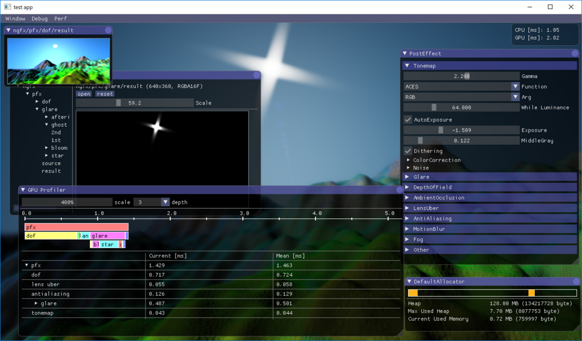
Task: Expand the bloom node in the tree
Action: [47, 148]
